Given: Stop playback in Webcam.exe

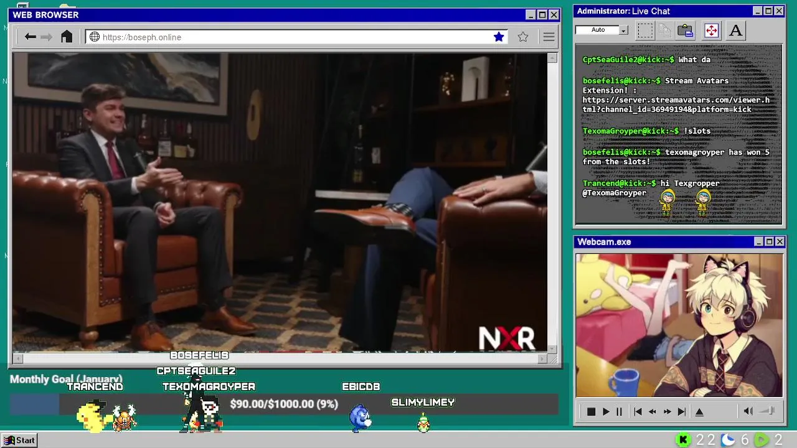Looking at the screenshot, I should click(x=592, y=411).
